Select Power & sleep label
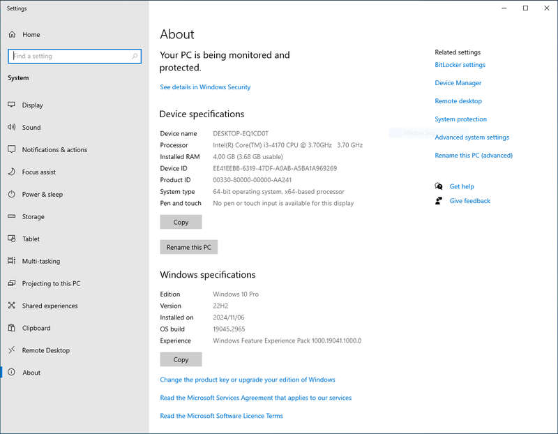558x434 pixels. coord(43,195)
